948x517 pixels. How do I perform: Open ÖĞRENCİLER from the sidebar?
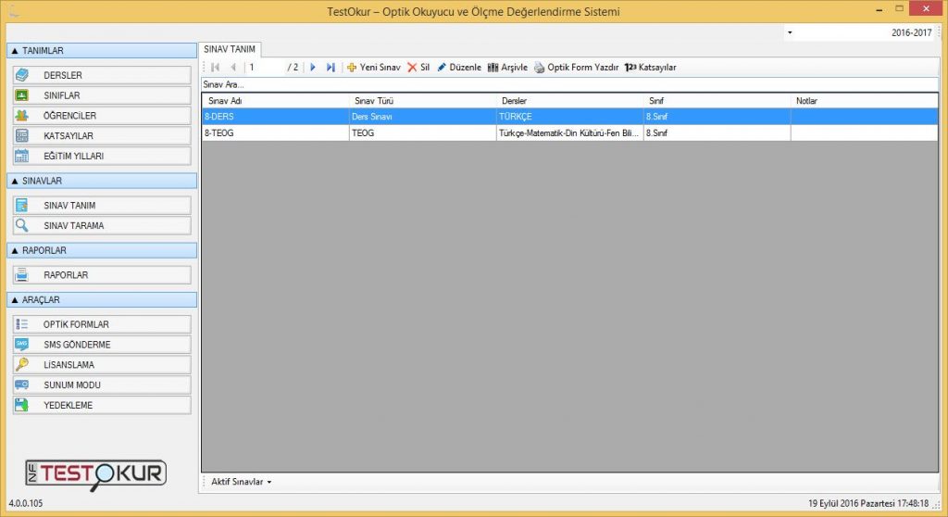point(102,115)
